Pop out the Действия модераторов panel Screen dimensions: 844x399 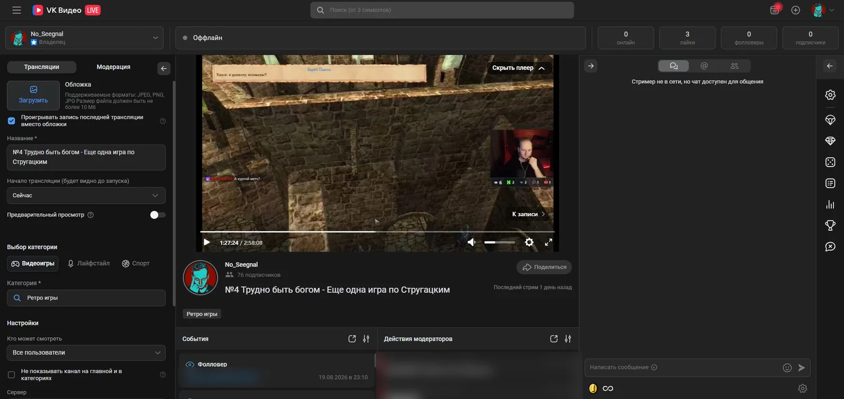click(x=554, y=339)
